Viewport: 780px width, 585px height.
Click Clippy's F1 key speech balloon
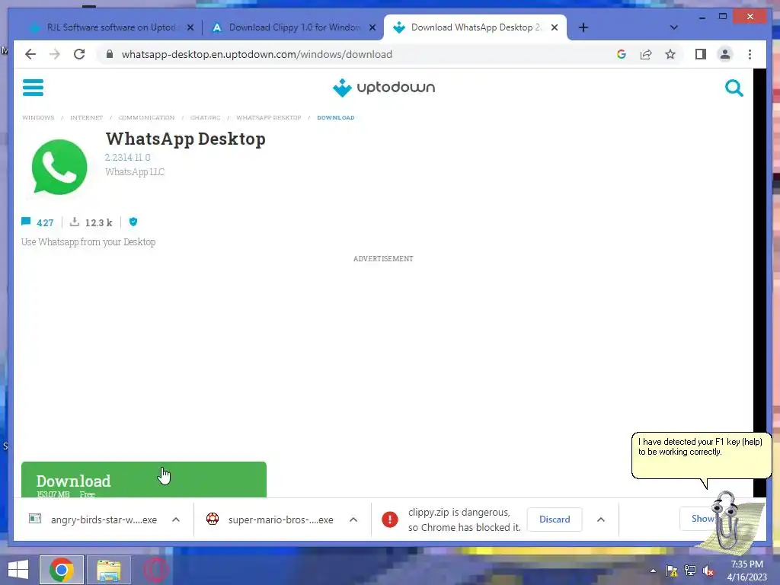tap(702, 456)
